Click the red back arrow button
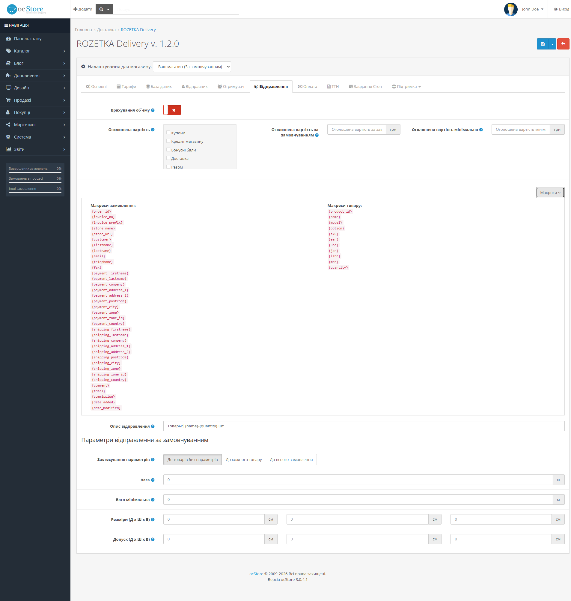571x601 pixels. [x=563, y=44]
